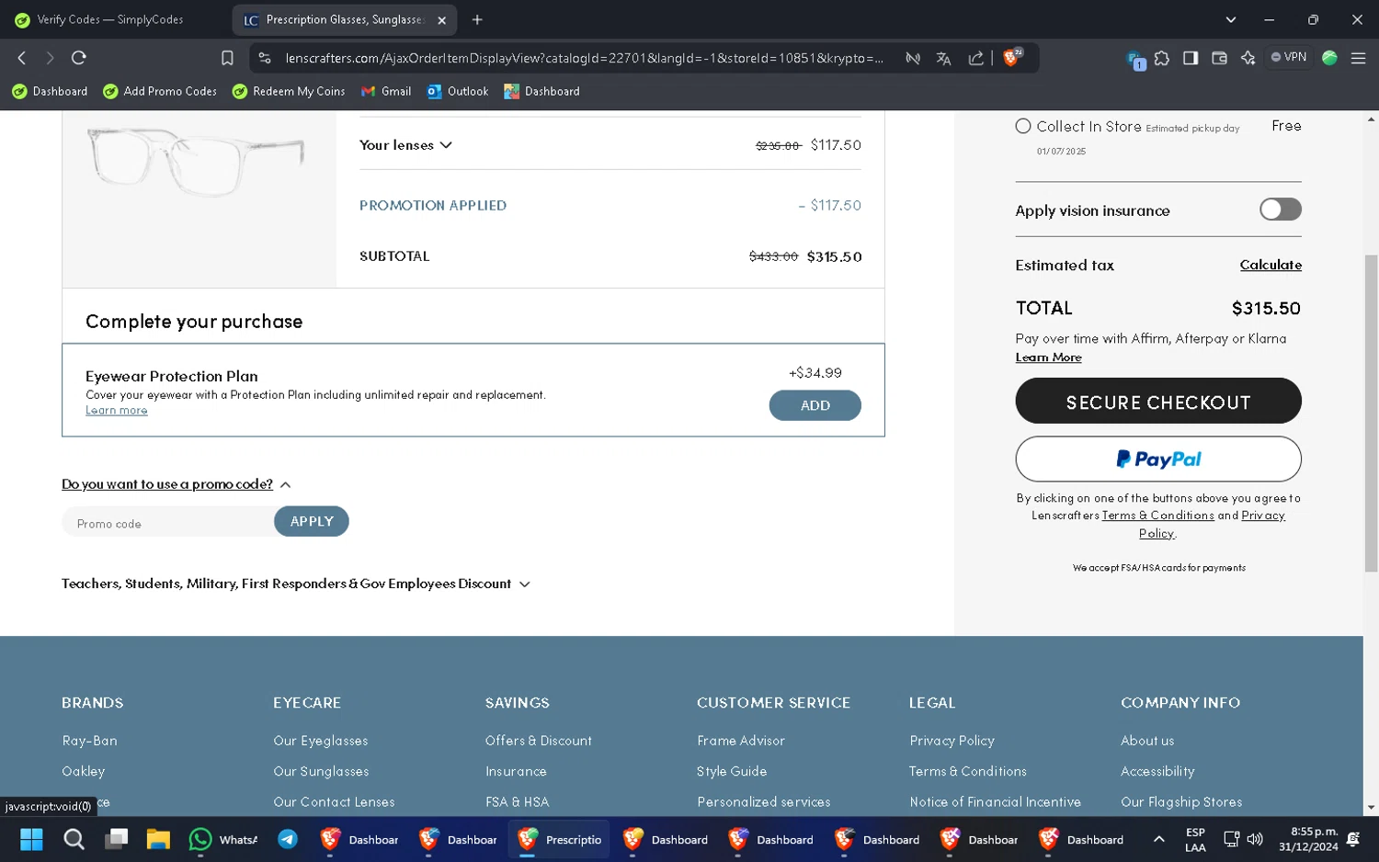The image size is (1379, 862).
Task: Expand Teachers, Students, Military discount section
Action: (x=296, y=584)
